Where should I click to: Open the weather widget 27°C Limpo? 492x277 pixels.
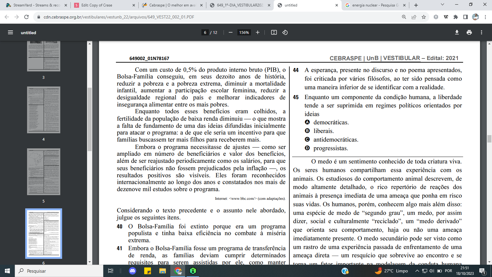[x=391, y=271]
